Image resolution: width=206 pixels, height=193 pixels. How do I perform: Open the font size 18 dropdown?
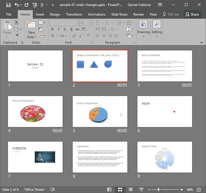coord(90,23)
